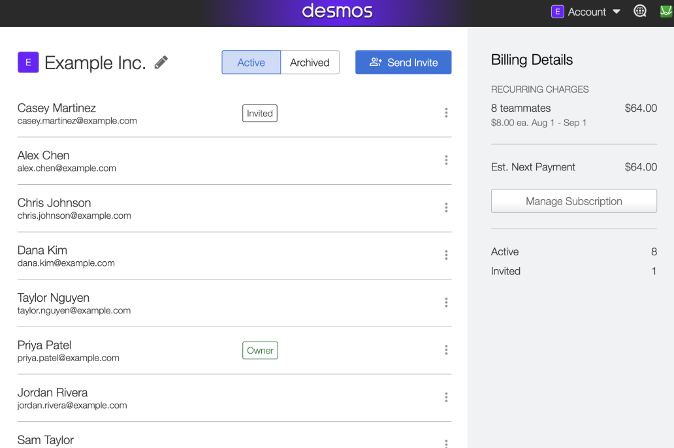
Task: Click dana.kim@example.com email
Action: click(x=66, y=263)
